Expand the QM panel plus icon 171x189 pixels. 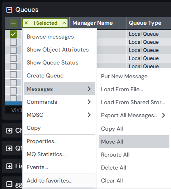pos(9,148)
